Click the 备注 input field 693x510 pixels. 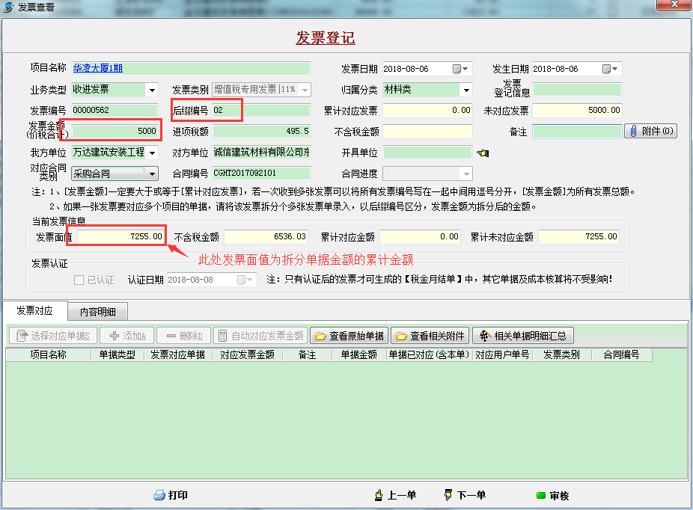click(x=577, y=132)
